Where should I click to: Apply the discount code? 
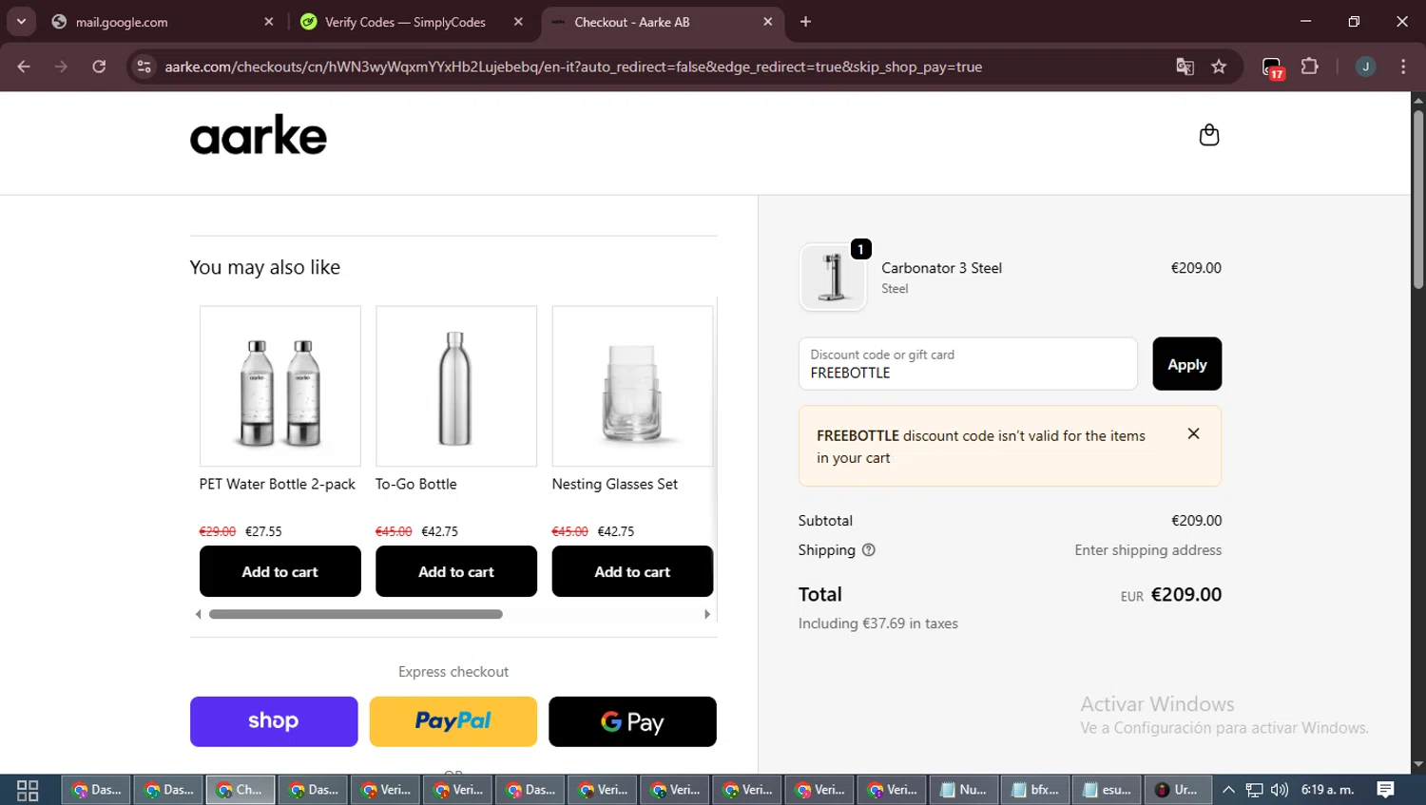1187,364
